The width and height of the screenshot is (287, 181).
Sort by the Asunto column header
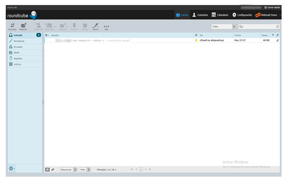point(55,35)
